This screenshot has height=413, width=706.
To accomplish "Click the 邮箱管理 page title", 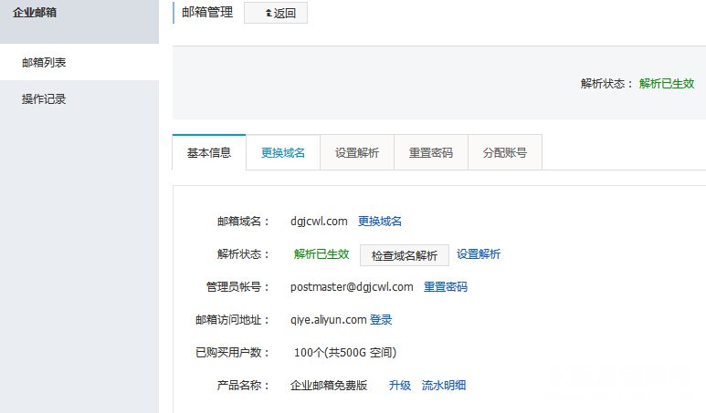I will point(207,12).
